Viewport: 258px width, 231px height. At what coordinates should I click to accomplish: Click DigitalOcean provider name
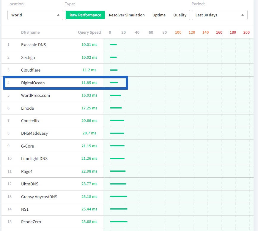pyautogui.click(x=33, y=83)
